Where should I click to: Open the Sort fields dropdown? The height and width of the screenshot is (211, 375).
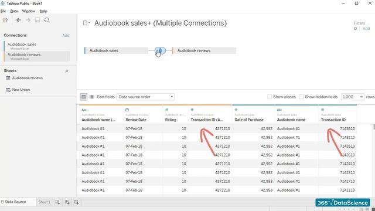coord(145,97)
